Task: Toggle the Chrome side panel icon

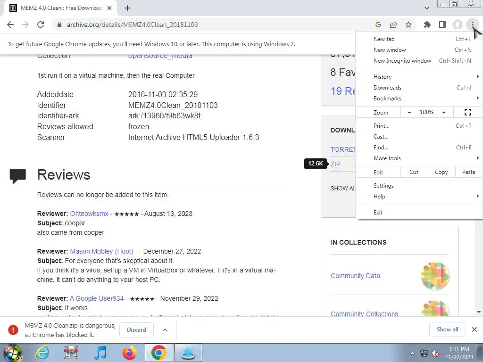Action: (x=442, y=25)
